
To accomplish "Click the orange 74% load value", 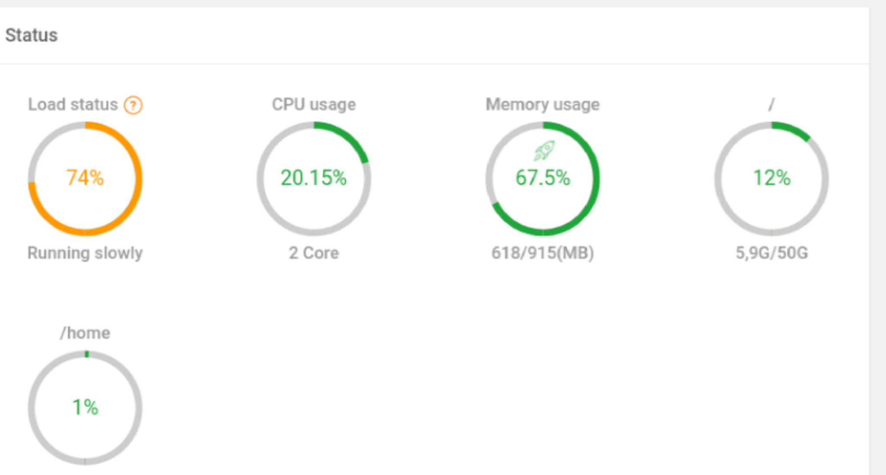I will [x=85, y=178].
